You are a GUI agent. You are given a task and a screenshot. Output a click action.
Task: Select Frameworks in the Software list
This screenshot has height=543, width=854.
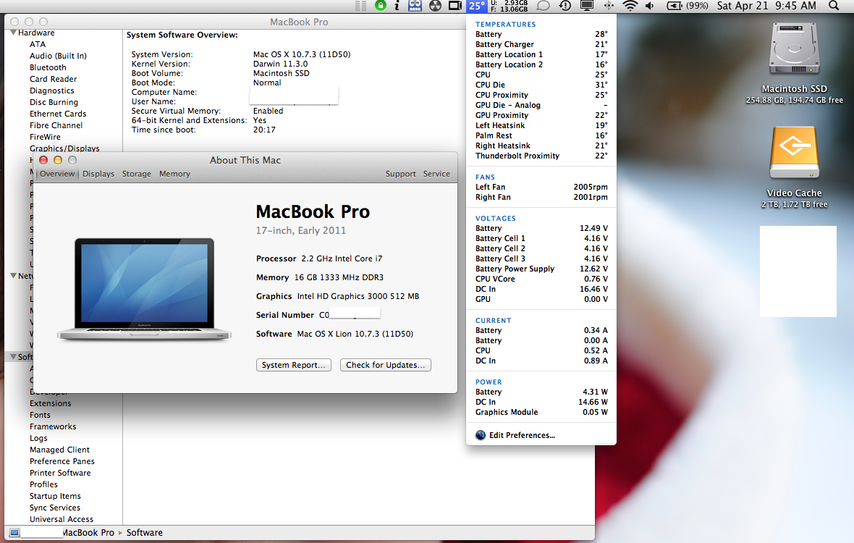[x=53, y=426]
